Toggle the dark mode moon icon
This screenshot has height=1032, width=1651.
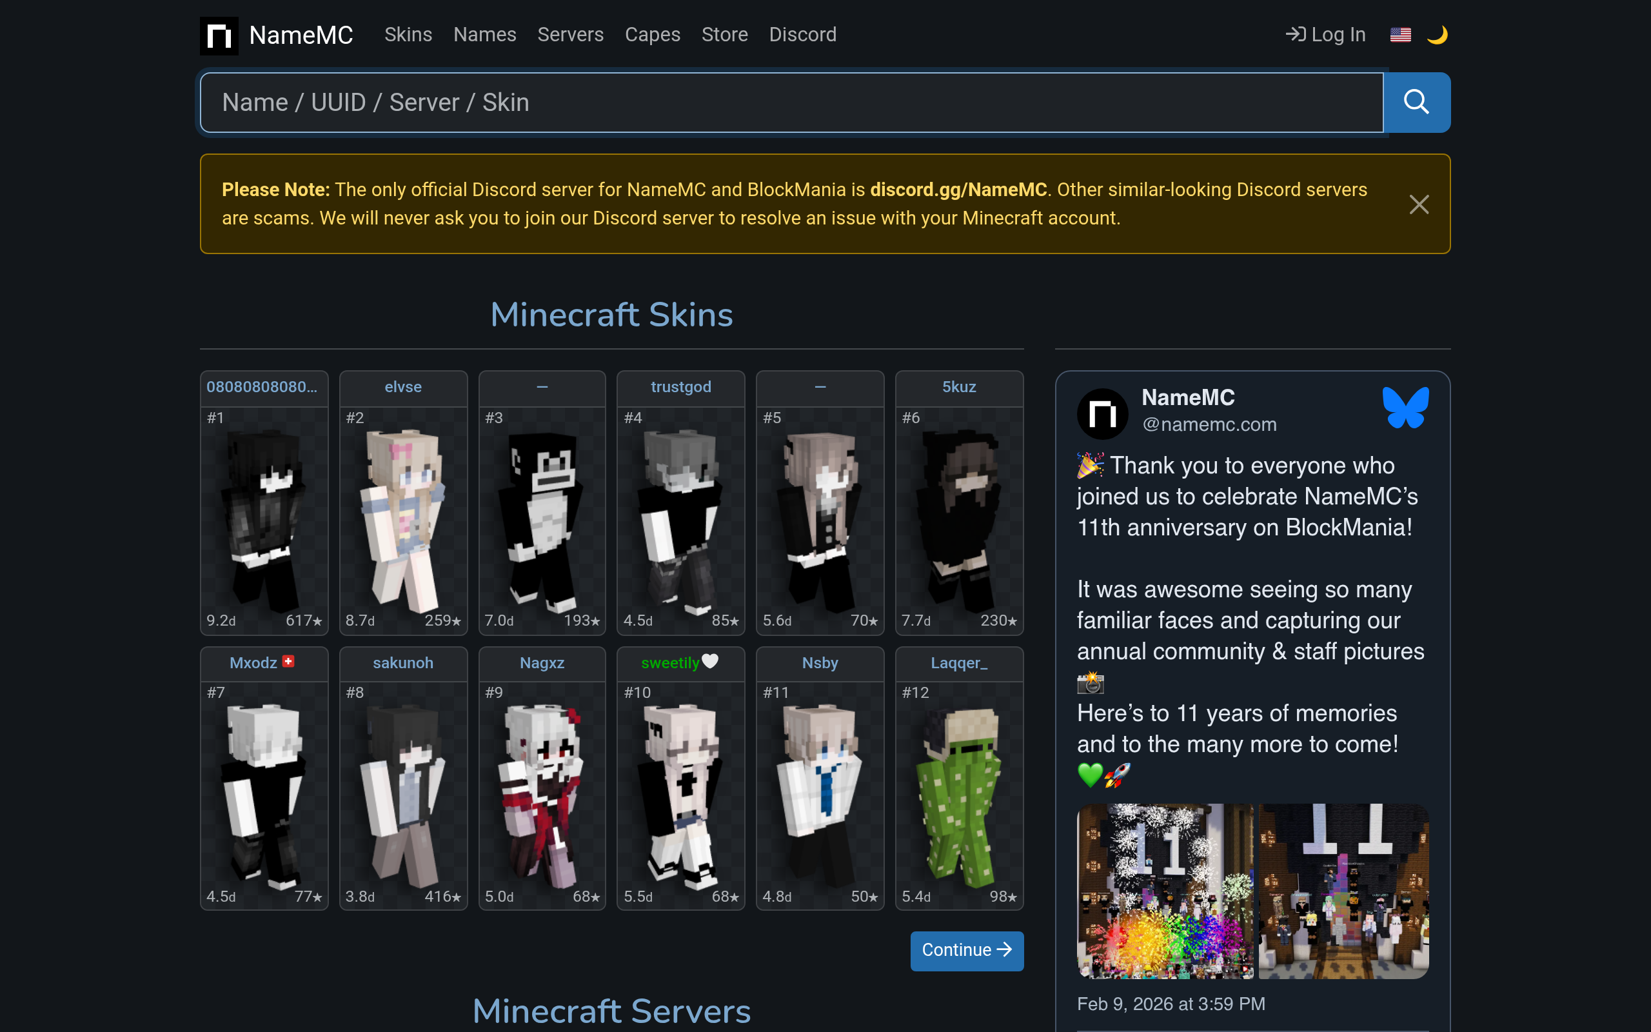pos(1437,35)
